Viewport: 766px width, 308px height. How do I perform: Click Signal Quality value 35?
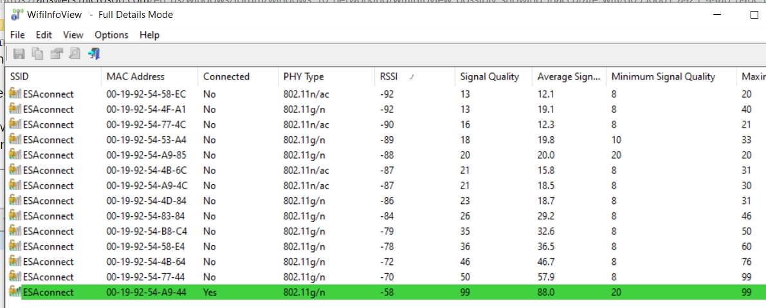click(465, 231)
